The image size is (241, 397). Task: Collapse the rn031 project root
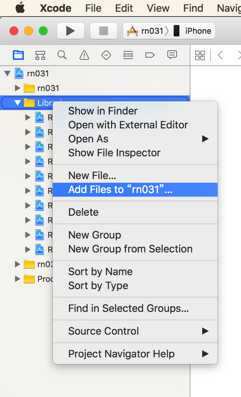(7, 73)
